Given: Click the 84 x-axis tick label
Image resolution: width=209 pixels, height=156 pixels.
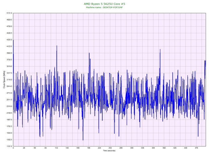Looking at the screenshot, I should coord(46,148).
